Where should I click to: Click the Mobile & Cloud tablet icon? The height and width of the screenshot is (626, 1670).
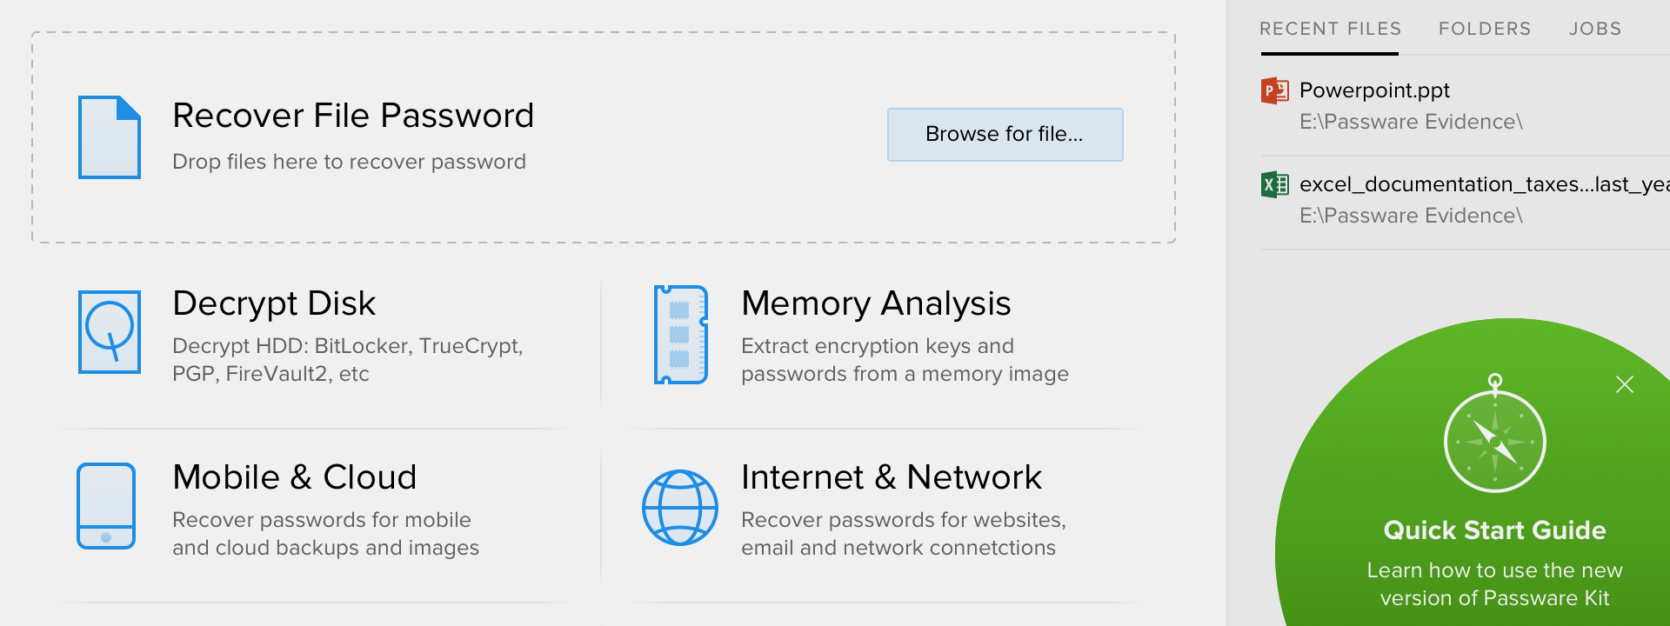(106, 506)
